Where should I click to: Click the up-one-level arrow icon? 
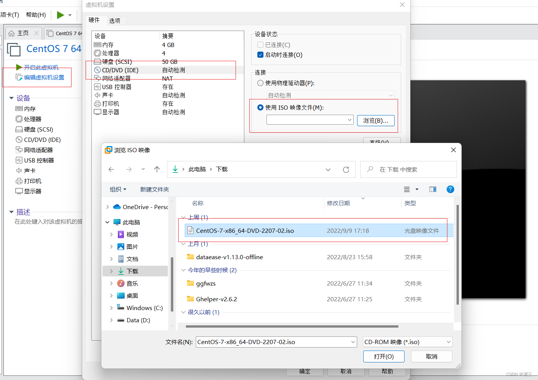tap(157, 169)
